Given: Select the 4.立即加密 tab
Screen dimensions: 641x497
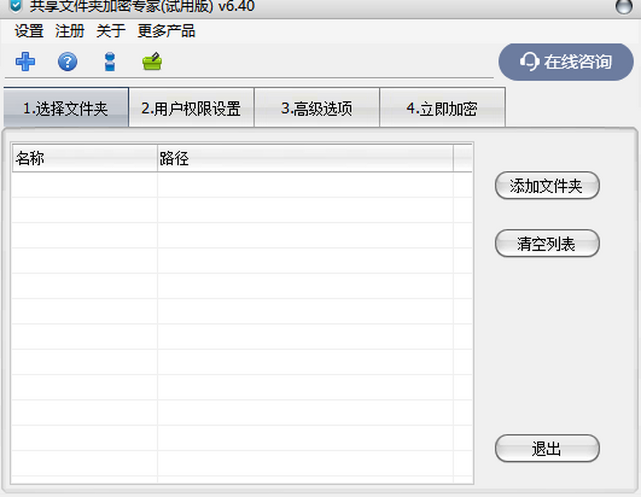Looking at the screenshot, I should point(442,108).
